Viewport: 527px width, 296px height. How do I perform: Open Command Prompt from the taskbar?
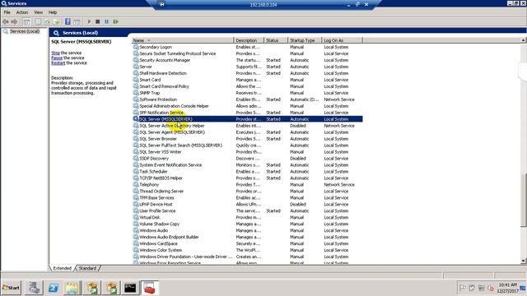(130, 288)
